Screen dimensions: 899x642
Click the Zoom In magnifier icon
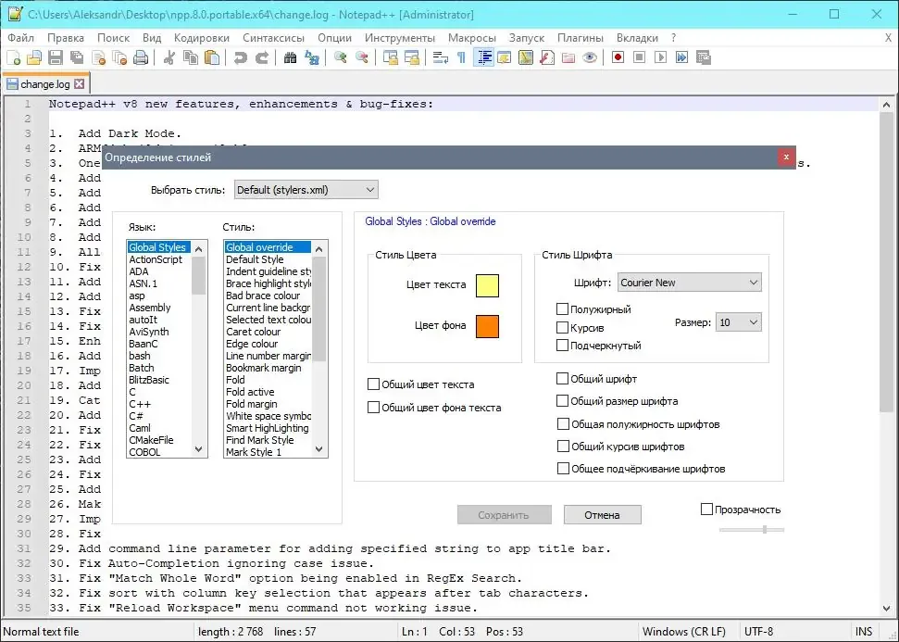[x=341, y=57]
